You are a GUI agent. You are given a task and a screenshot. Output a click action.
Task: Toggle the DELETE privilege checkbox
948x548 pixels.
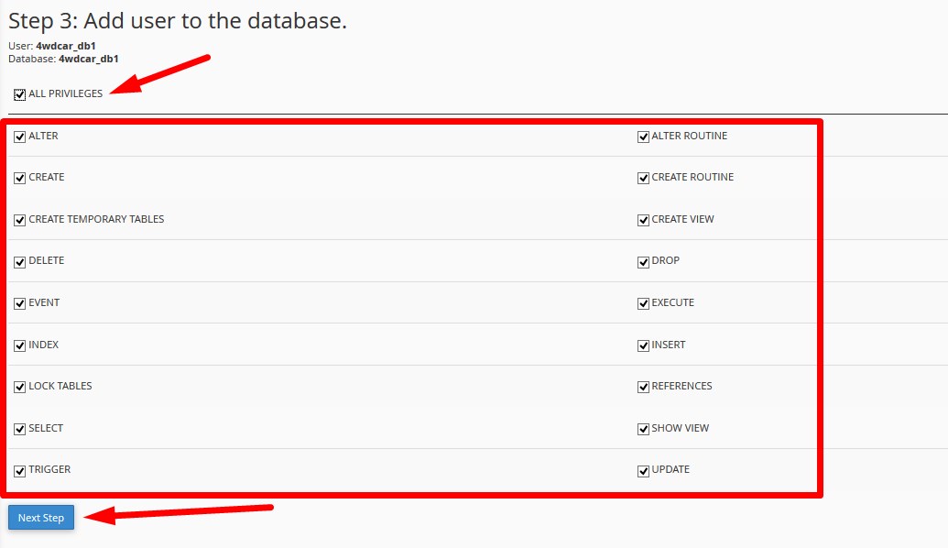20,262
